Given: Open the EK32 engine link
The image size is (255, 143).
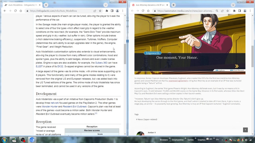Looking at the screenshot, I should (x=60, y=66).
